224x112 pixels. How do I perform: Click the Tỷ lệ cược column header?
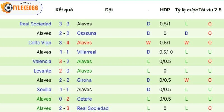tap(186, 10)
